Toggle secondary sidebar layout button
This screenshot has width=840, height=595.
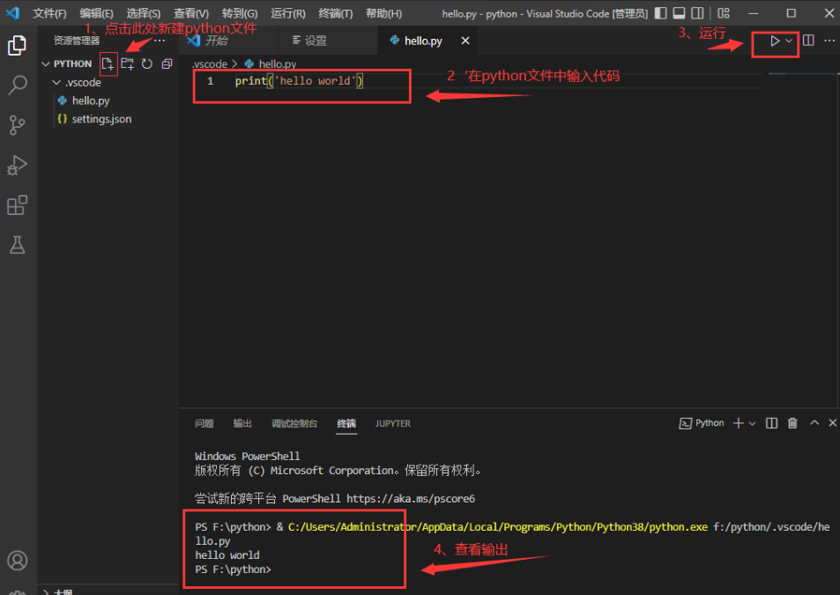point(697,13)
